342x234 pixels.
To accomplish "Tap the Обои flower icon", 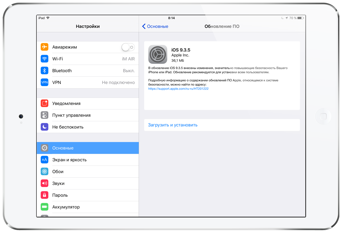I will click(x=45, y=172).
